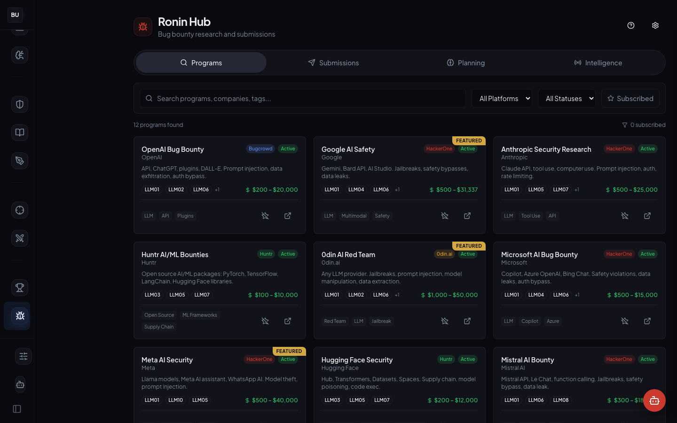This screenshot has height=423, width=677.
Task: Open the Mistral AI Bounty card title
Action: [x=527, y=360]
